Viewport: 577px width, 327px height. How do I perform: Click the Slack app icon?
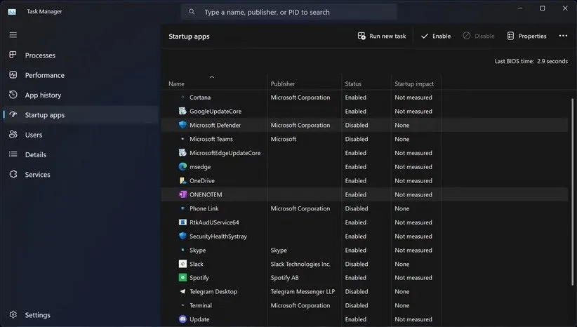pyautogui.click(x=183, y=264)
